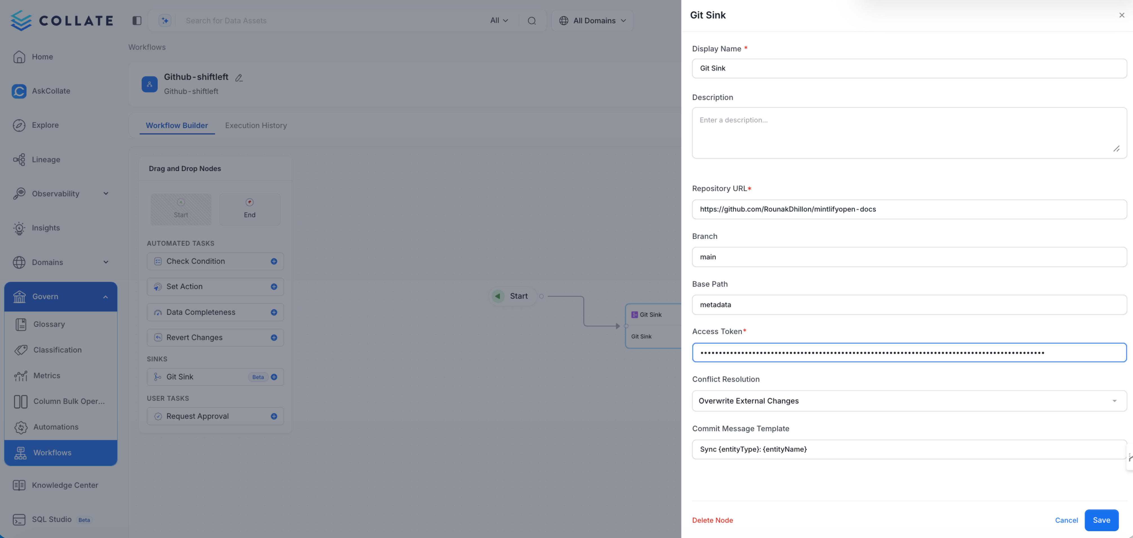Image resolution: width=1133 pixels, height=538 pixels.
Task: Open Home via the house icon
Action: tap(19, 56)
